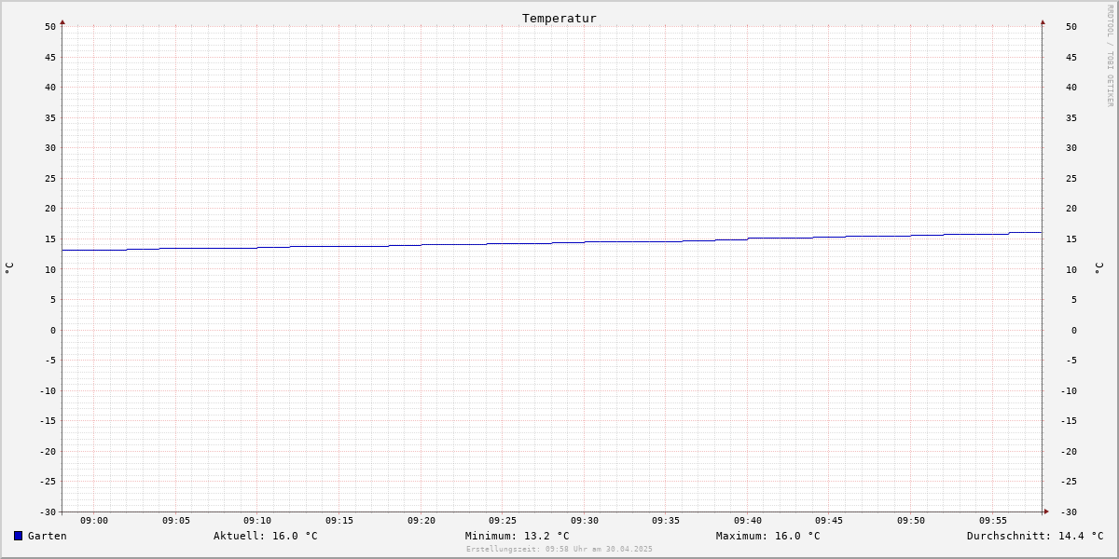The height and width of the screenshot is (559, 1119).
Task: Click the red arrow atop the left axis
Action: (x=62, y=21)
